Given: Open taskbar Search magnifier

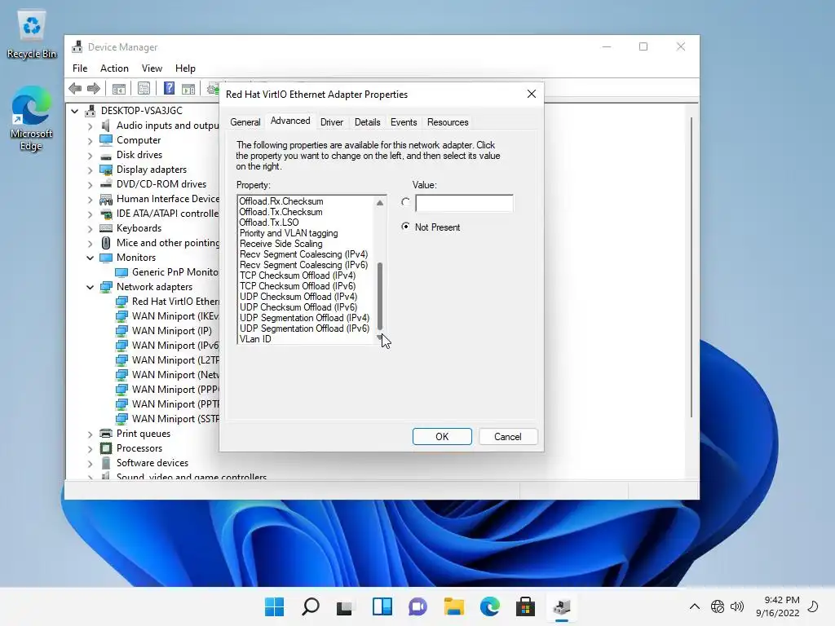Looking at the screenshot, I should pyautogui.click(x=311, y=606).
